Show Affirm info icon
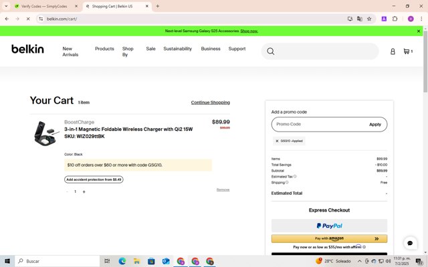This screenshot has width=428, height=267. (x=364, y=247)
